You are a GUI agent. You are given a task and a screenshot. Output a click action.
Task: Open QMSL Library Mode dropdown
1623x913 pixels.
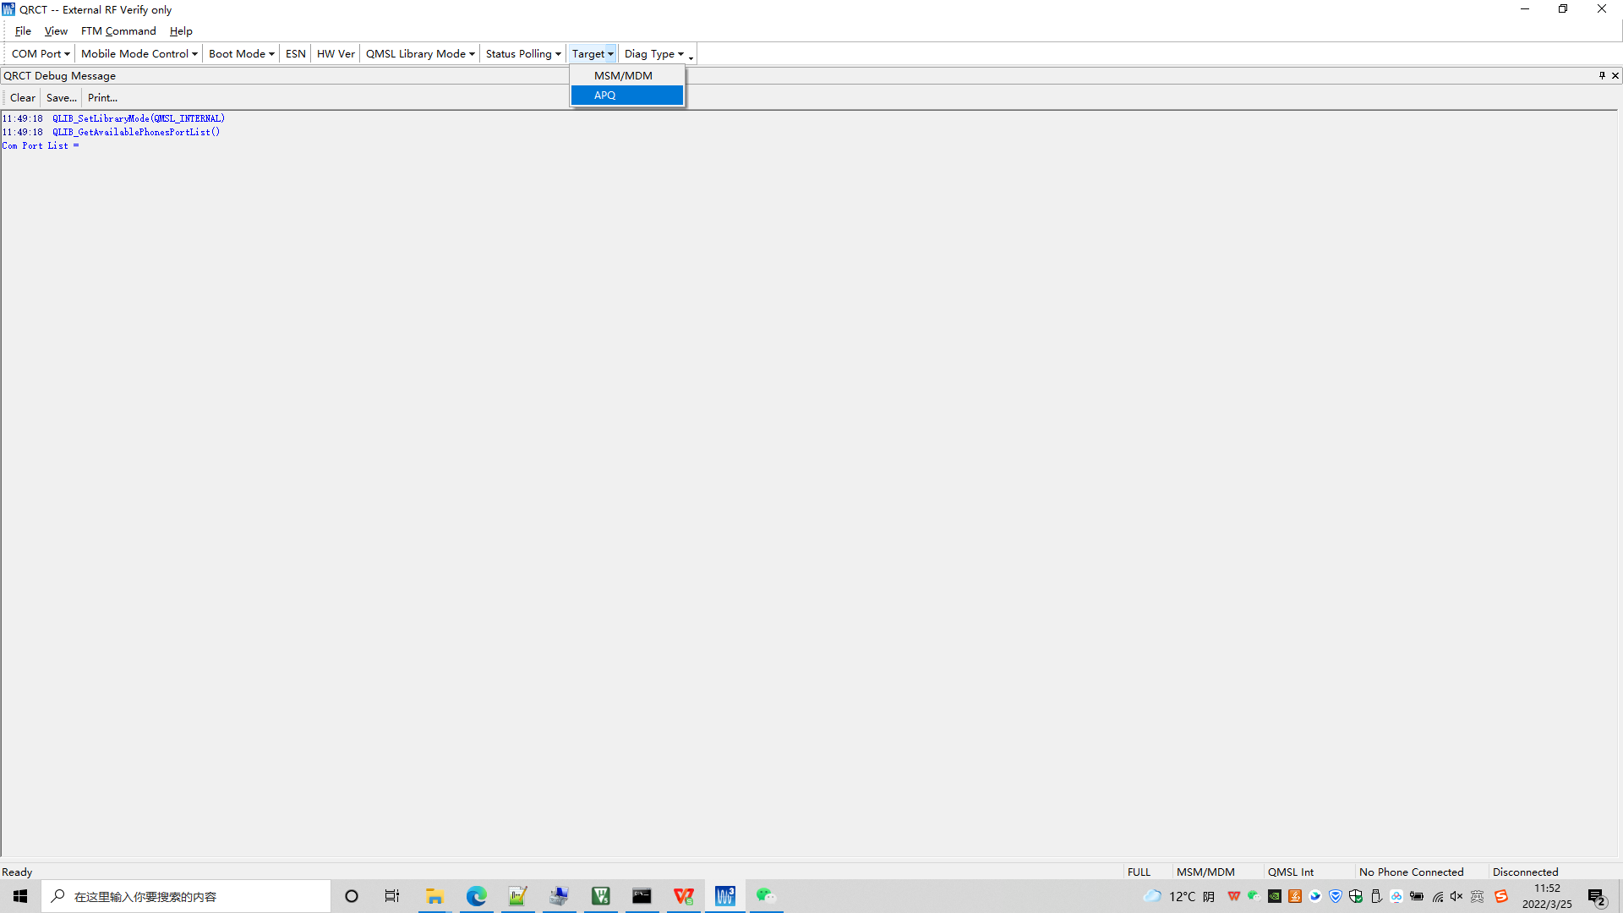coord(420,53)
